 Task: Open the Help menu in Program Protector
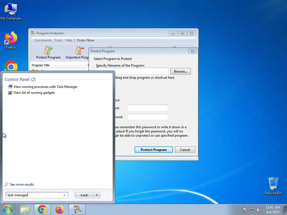pos(69,40)
